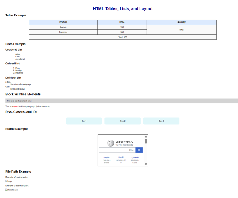Click the definition Structure of a webpage
Screen dimensions: 238x198
pos(21,85)
